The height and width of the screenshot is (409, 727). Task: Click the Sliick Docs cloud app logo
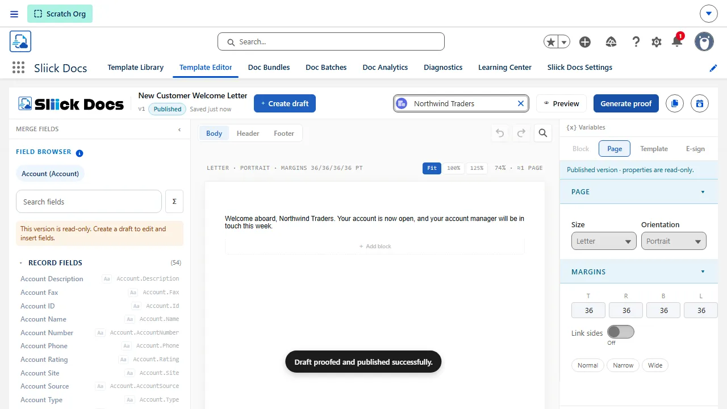pos(20,41)
